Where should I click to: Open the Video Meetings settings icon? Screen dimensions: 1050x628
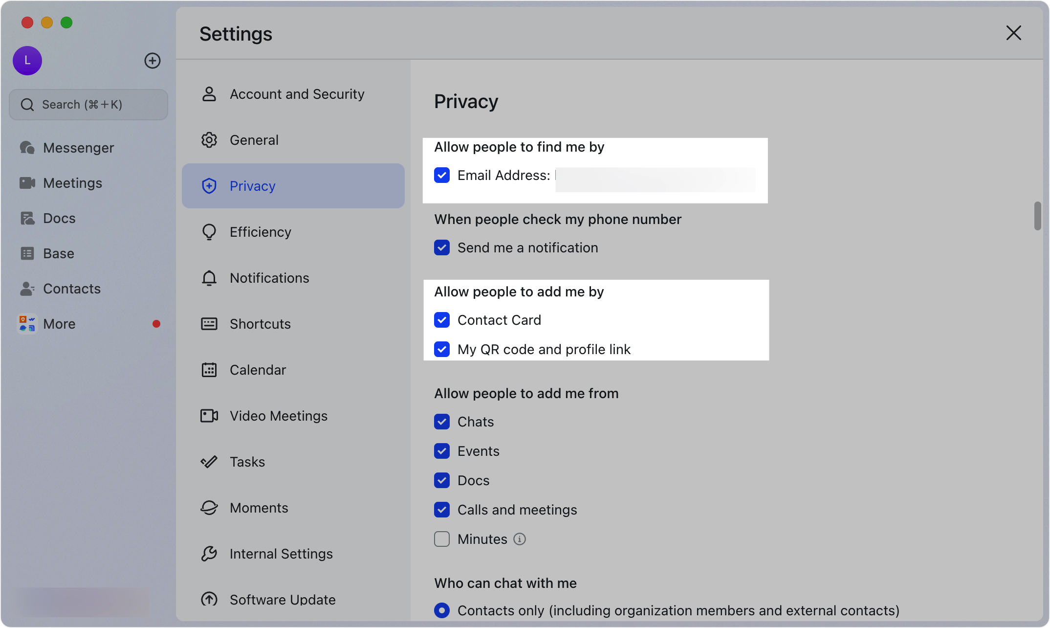point(209,416)
